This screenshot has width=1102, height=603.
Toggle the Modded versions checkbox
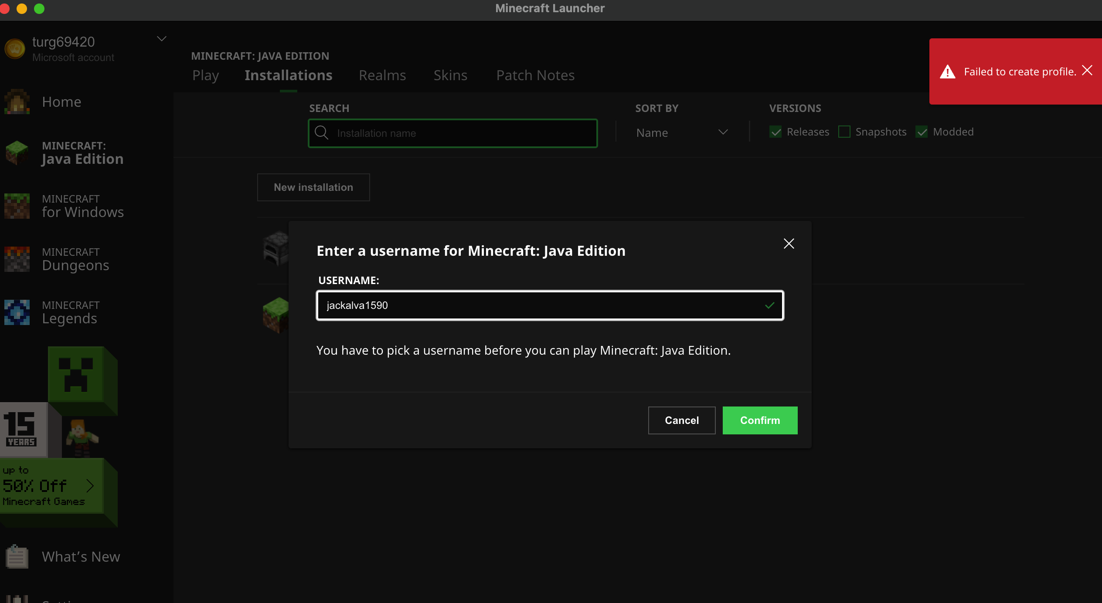click(922, 132)
